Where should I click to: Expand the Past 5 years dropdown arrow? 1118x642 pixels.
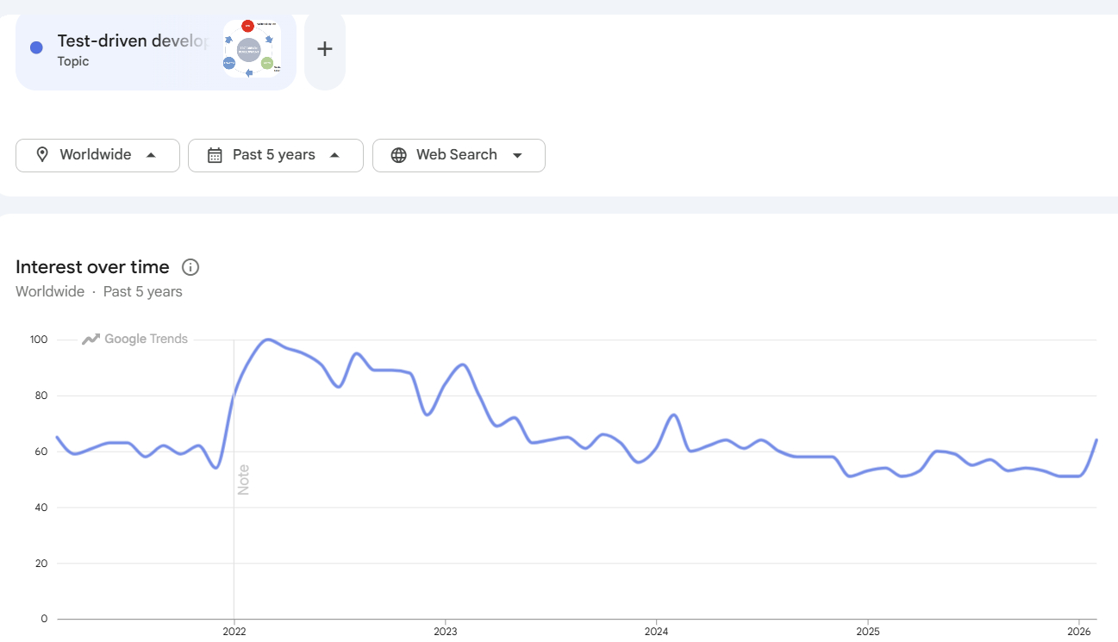point(334,155)
